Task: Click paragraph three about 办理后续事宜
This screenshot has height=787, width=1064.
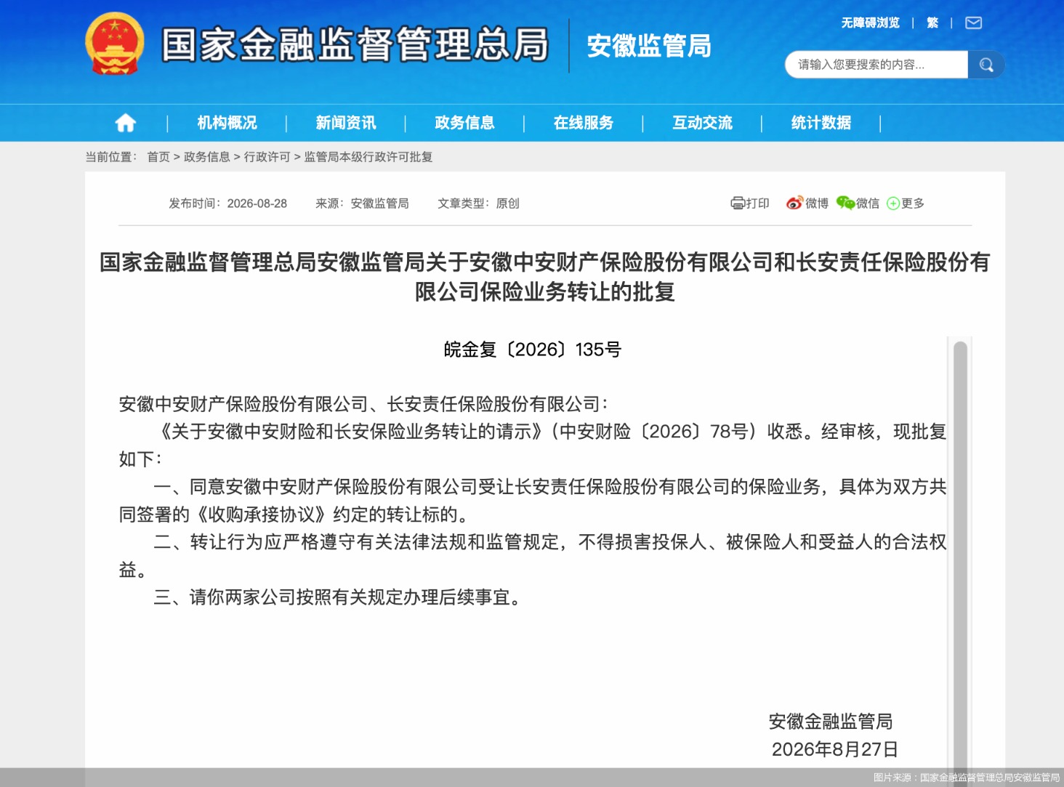Action: (x=338, y=597)
